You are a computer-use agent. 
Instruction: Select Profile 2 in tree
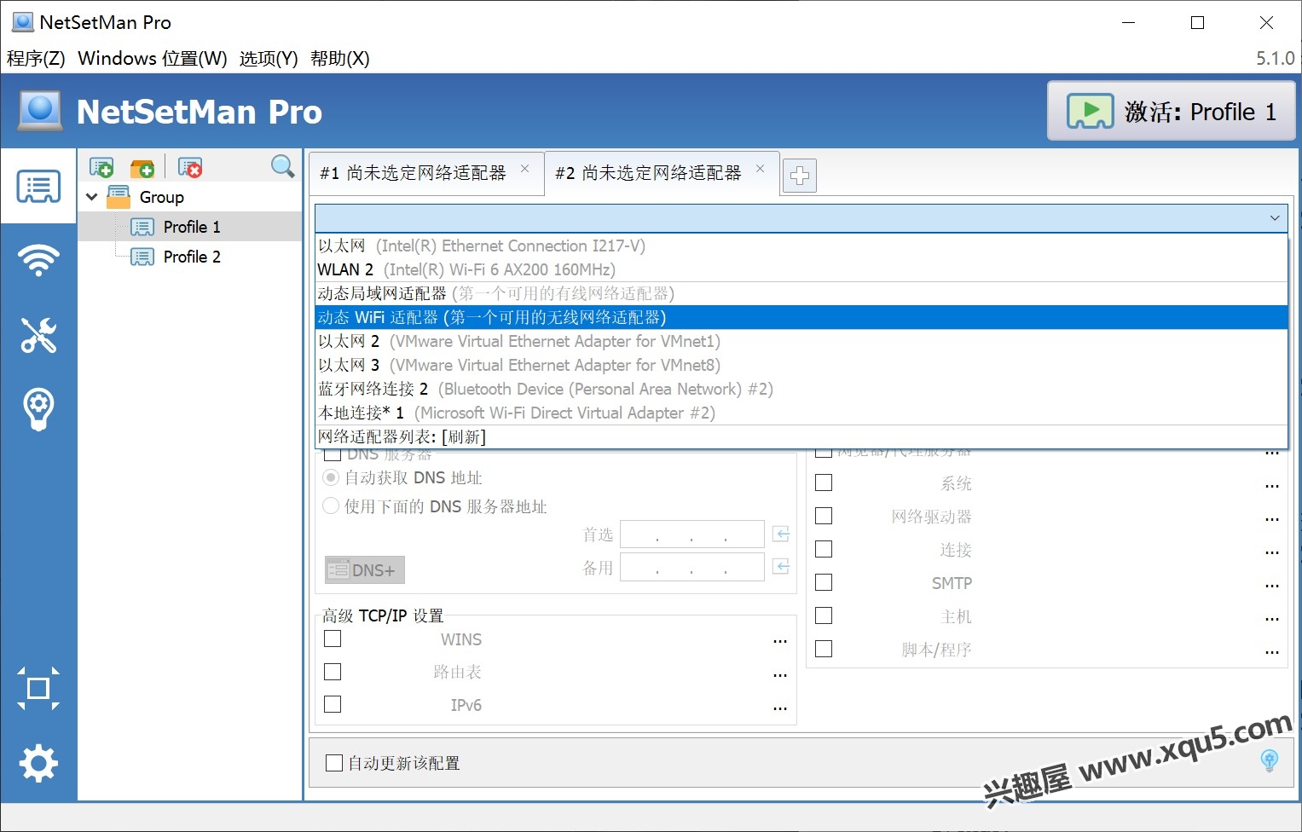tap(192, 257)
